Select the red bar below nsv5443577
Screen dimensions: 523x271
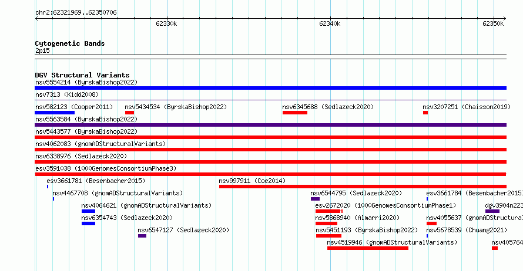coord(270,137)
